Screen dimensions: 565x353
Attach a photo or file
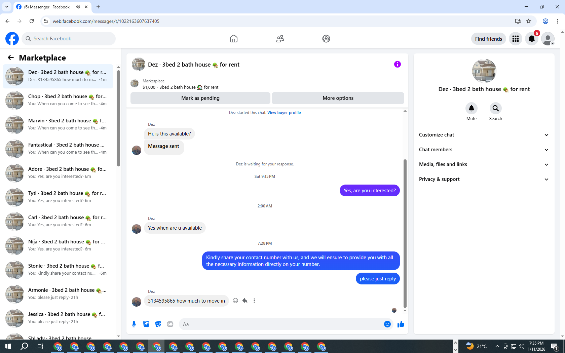[146, 324]
